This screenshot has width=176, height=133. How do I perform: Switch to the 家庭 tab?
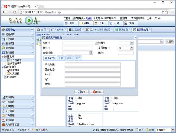coord(69,58)
